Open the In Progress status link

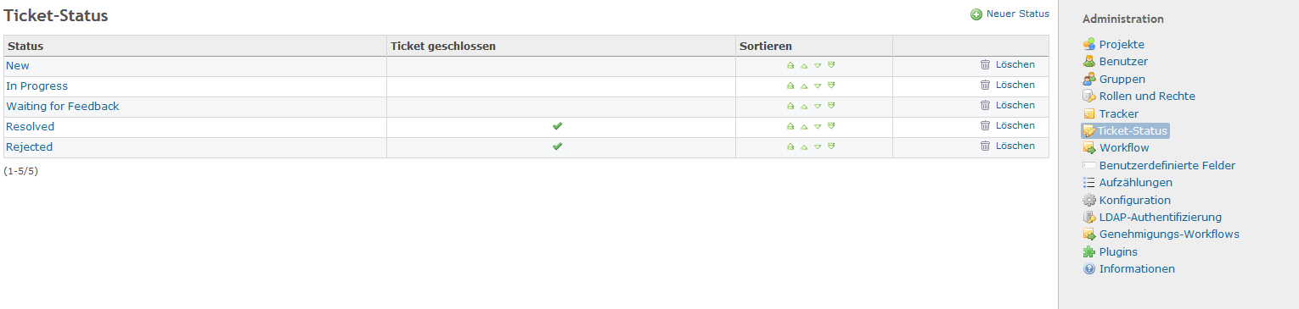tap(37, 86)
